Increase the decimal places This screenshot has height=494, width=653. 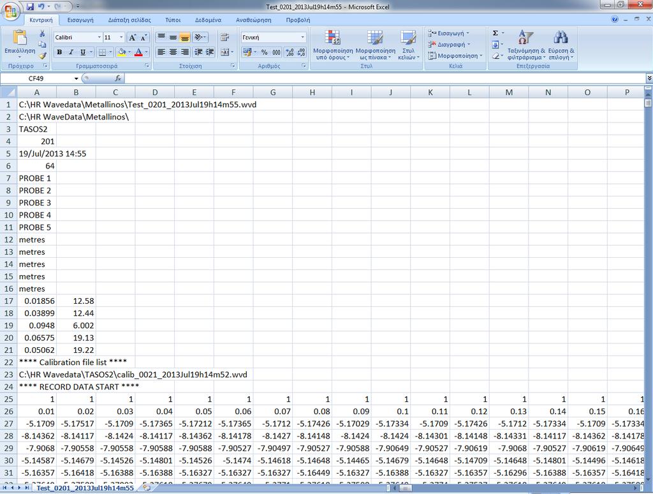290,52
